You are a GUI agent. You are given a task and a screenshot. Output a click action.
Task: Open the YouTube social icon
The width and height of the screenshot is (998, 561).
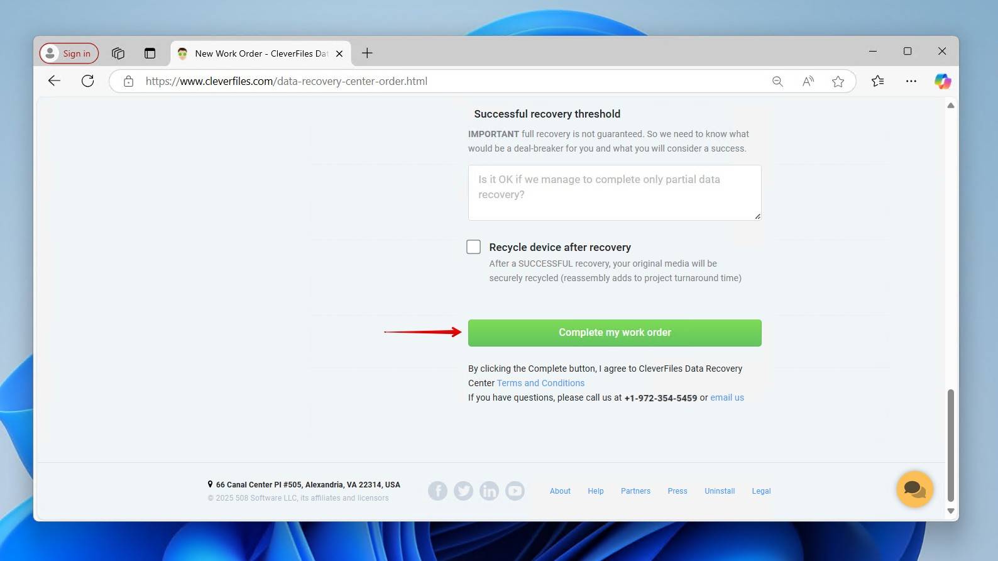point(515,491)
